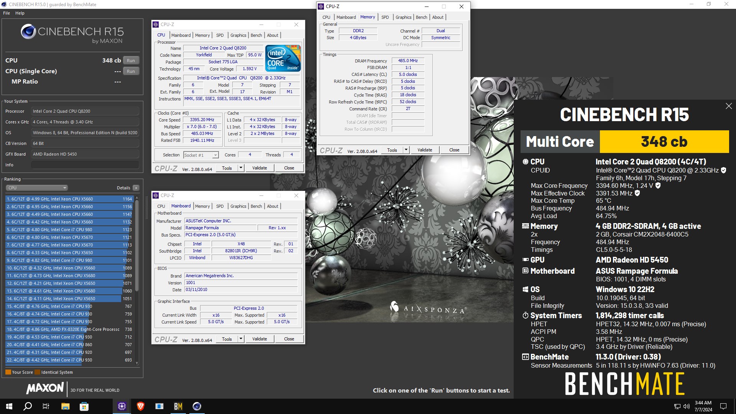Switch to Cinebench via its taskbar icon
Image resolution: width=736 pixels, height=414 pixels.
[x=197, y=406]
